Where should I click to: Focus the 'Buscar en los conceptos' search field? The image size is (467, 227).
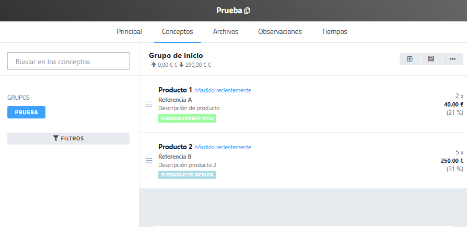pyautogui.click(x=68, y=61)
